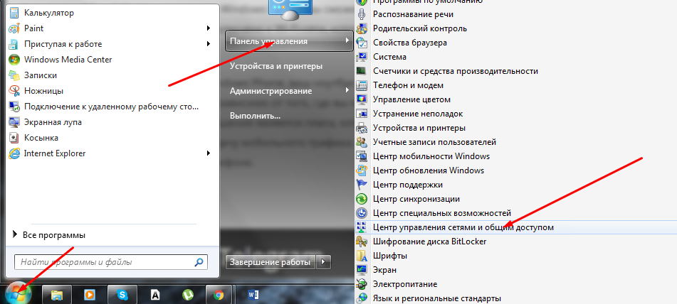677x304 pixels.
Task: Select the Экран entry
Action: [x=384, y=270]
